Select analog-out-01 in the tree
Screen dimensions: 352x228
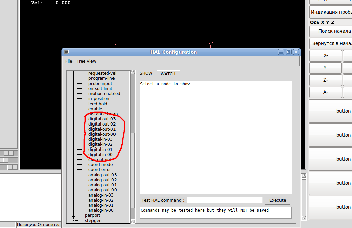coord(102,185)
